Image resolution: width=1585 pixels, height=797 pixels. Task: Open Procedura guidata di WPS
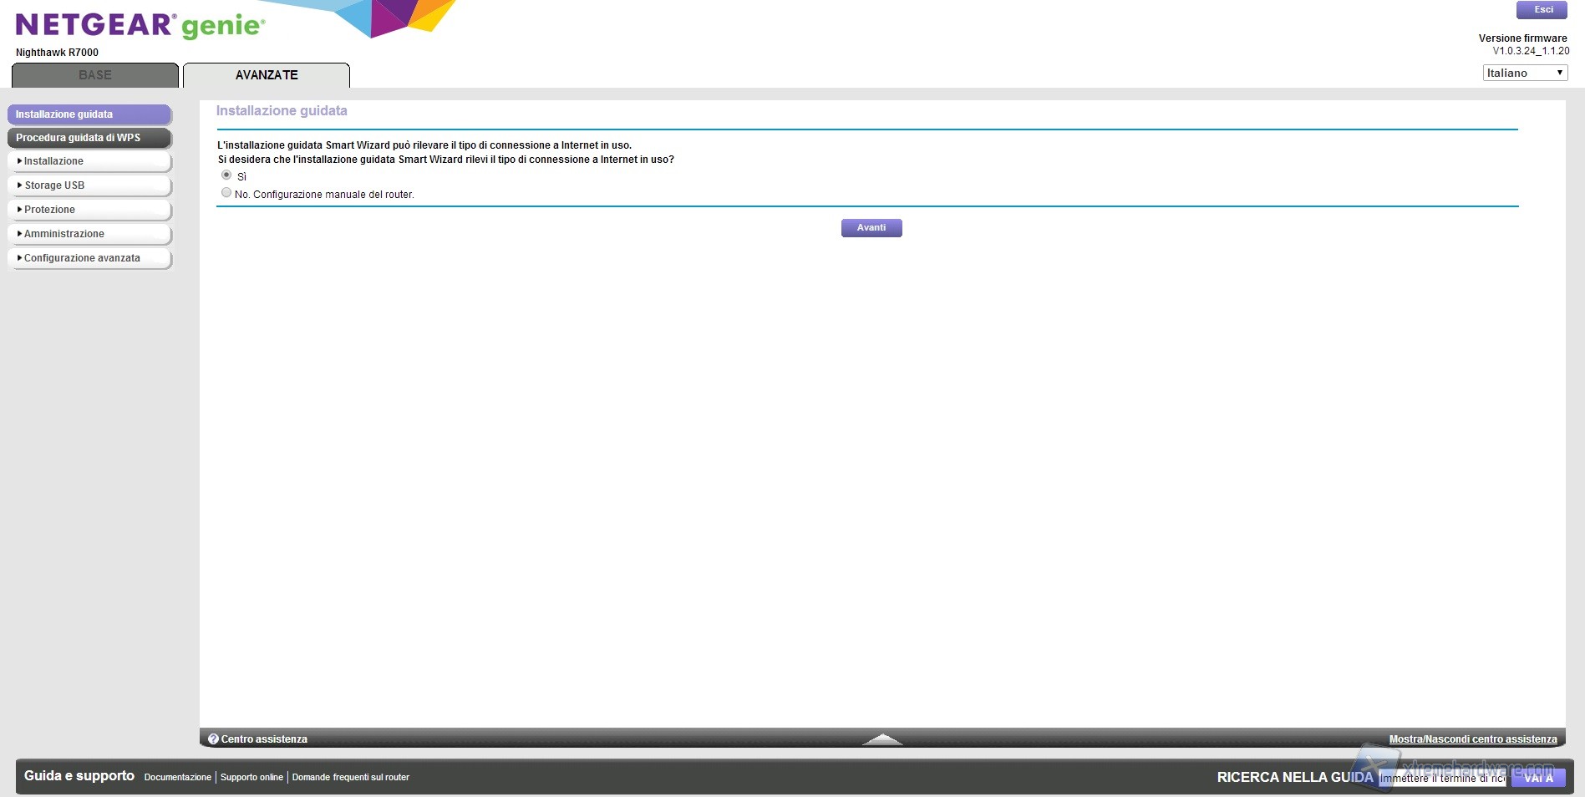pyautogui.click(x=89, y=138)
